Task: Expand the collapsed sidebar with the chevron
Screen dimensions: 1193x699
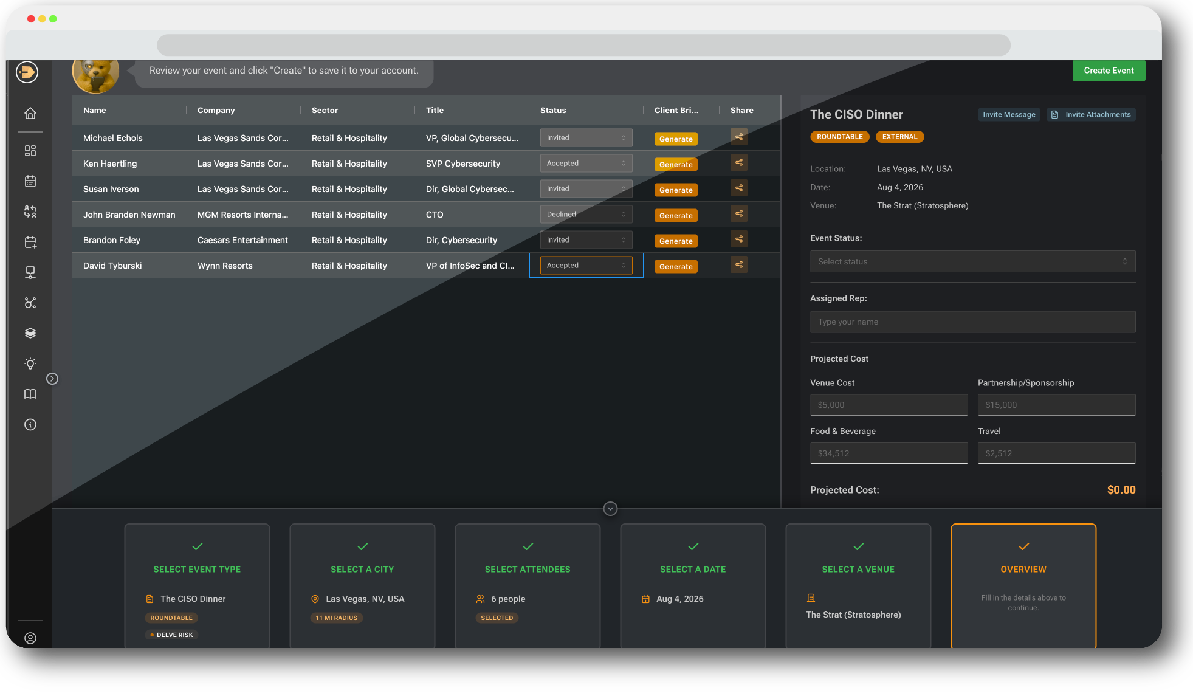Action: pyautogui.click(x=52, y=378)
